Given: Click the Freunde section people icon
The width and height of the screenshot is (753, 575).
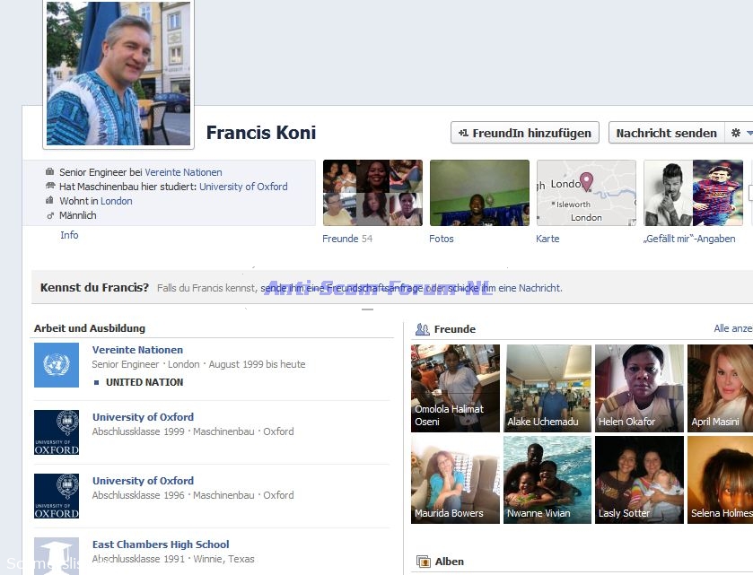Looking at the screenshot, I should coord(422,329).
